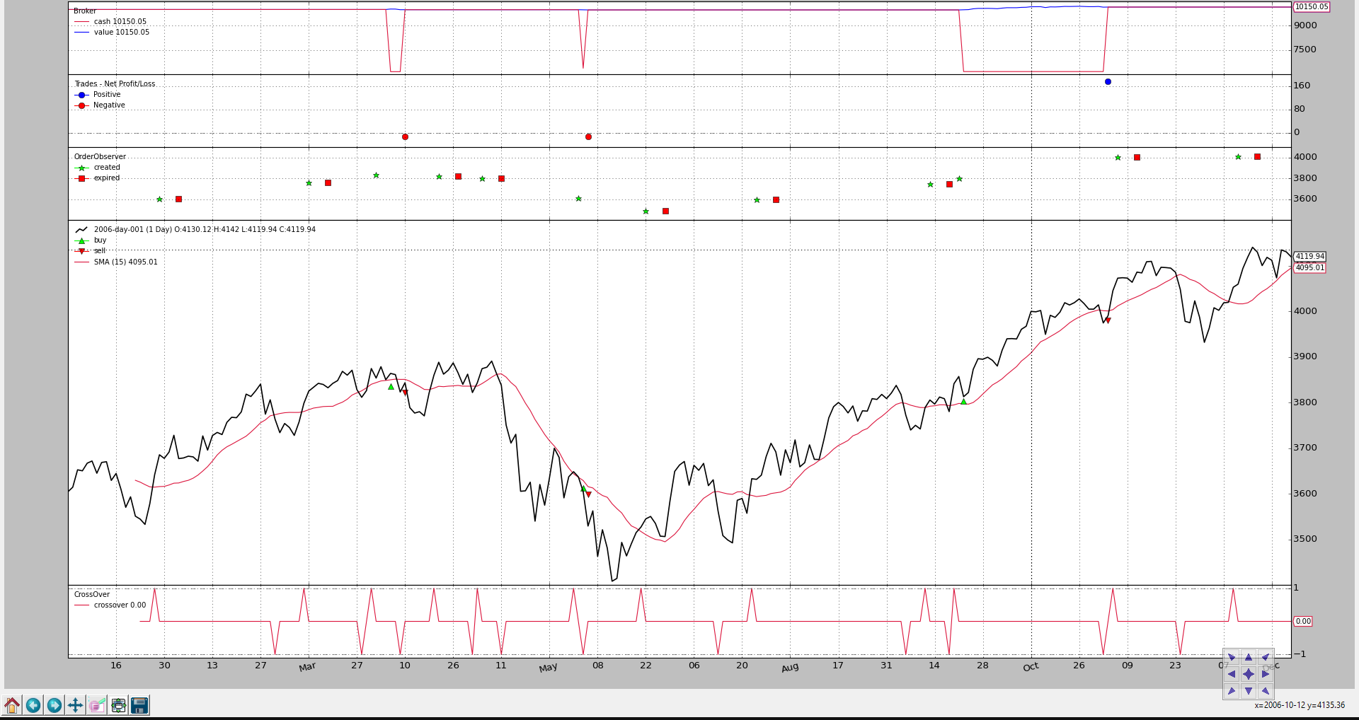Reset chart view with Home icon
The height and width of the screenshot is (720, 1359).
[12, 705]
